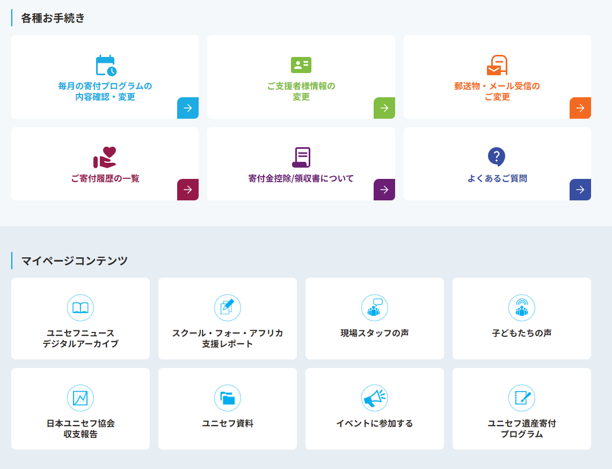
Task: Click the purple receipt document icon
Action: pyautogui.click(x=301, y=157)
